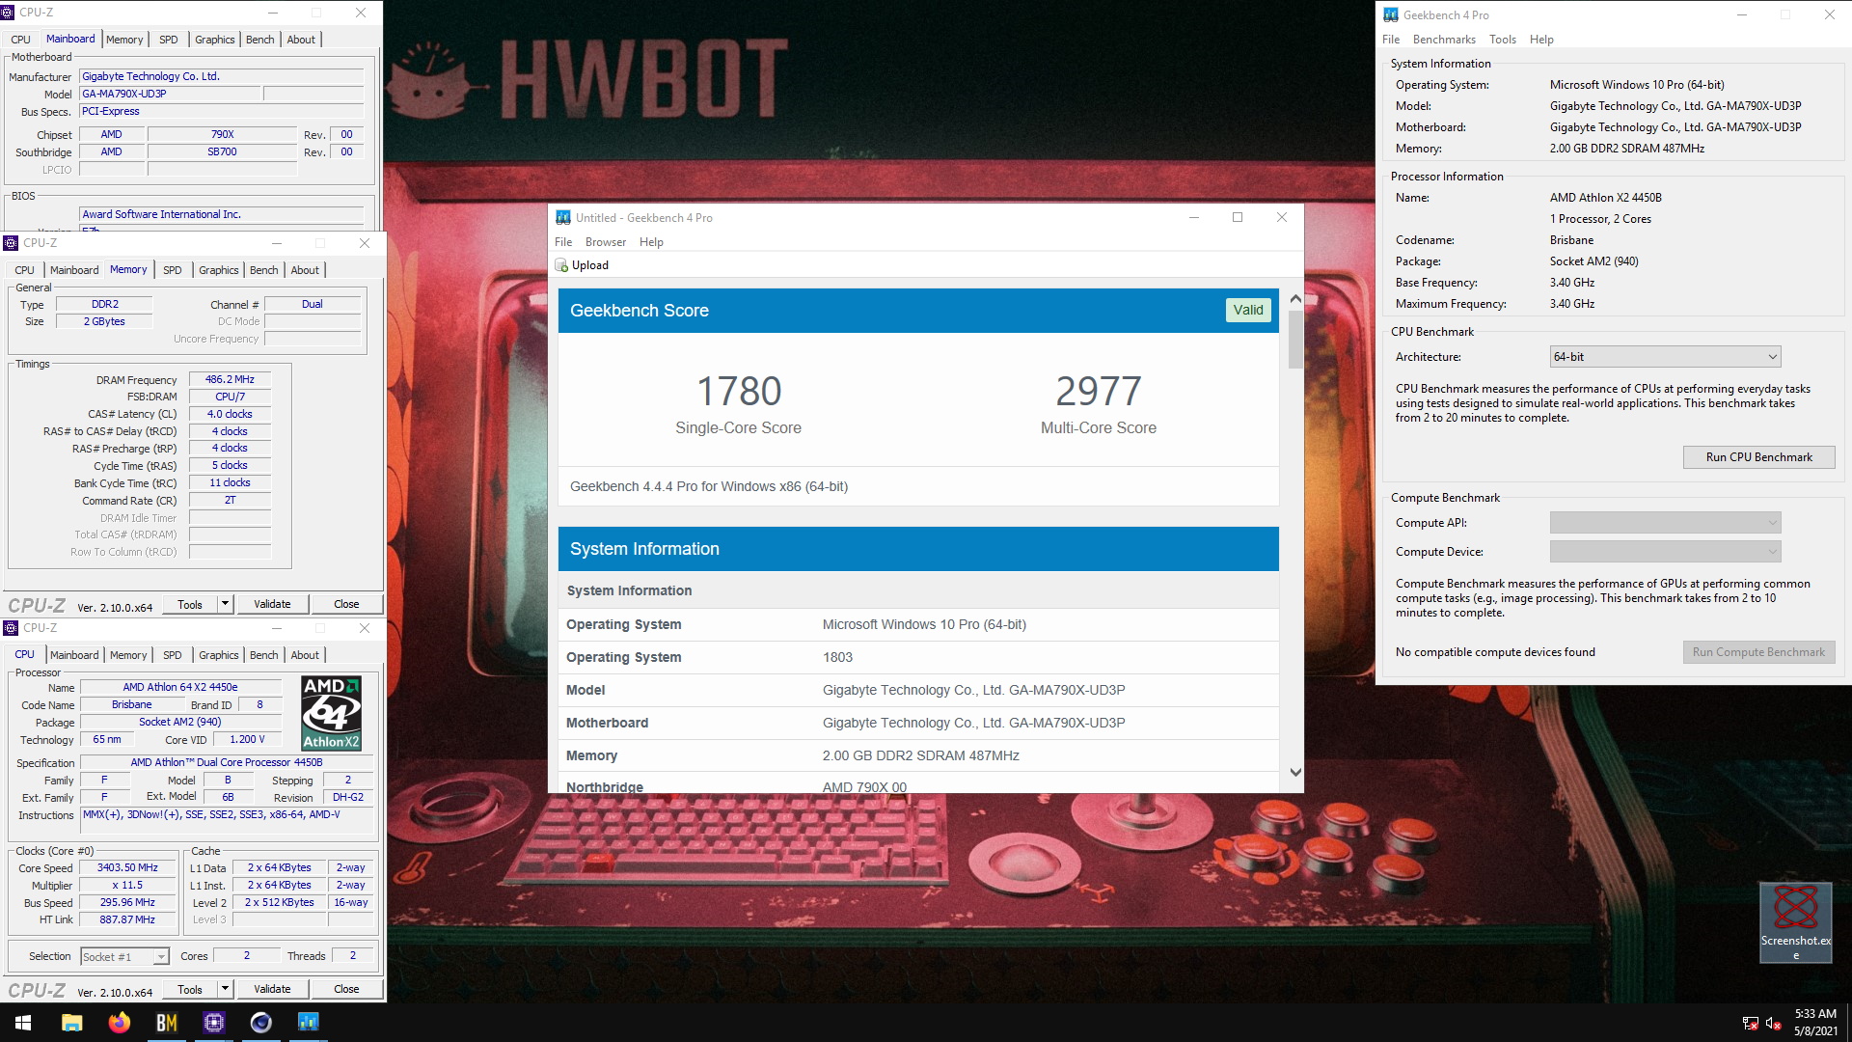1852x1042 pixels.
Task: Click the scroll-down arrow in Geekbench results
Action: [x=1295, y=772]
